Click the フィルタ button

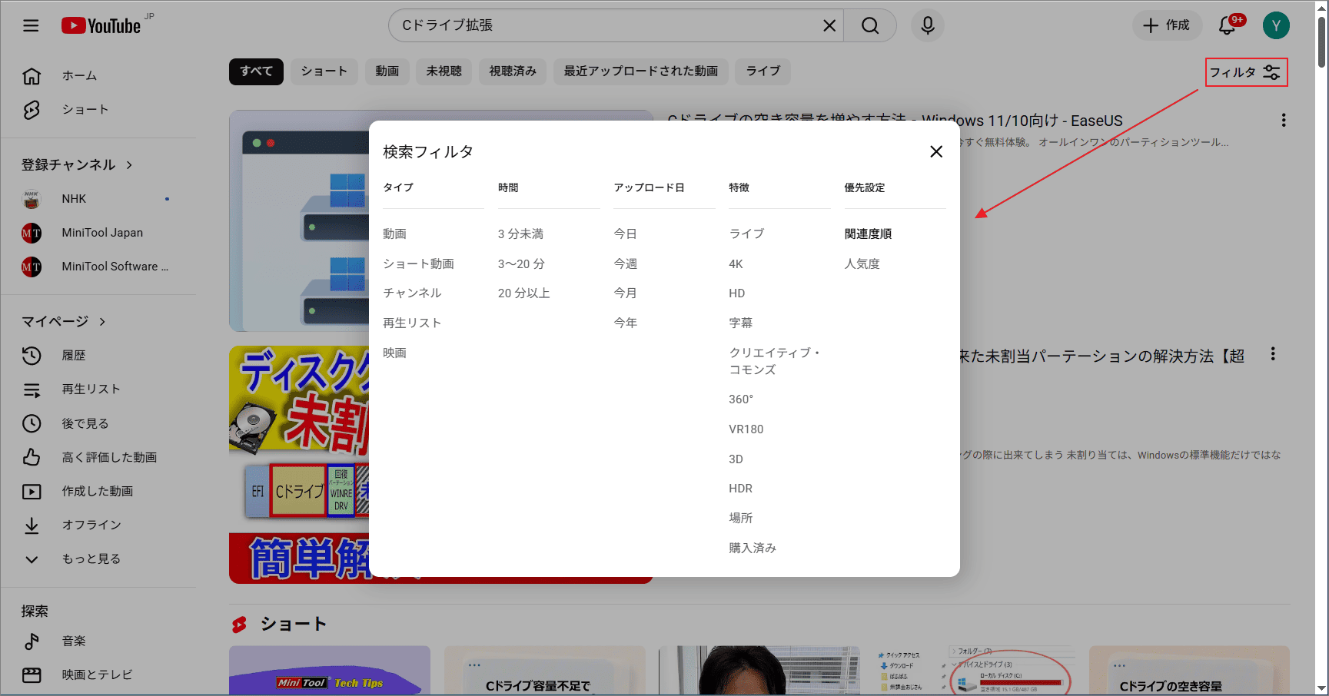(x=1245, y=71)
